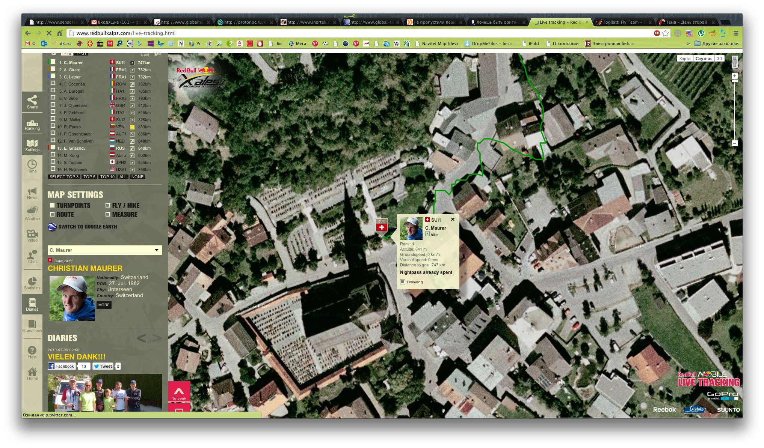Viewport: 764px width, 448px height.
Task: Expand the C. Maurer athlete dropdown
Action: click(157, 250)
